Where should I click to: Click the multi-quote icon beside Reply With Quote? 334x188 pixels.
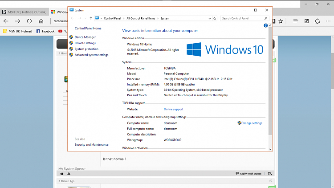pos(270,173)
